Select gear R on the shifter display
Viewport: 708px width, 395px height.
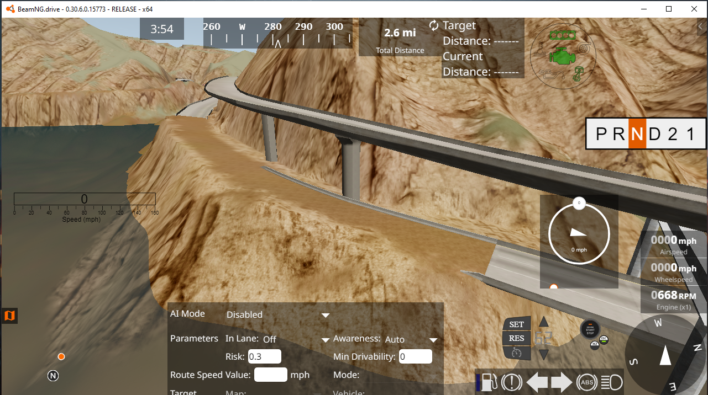pos(619,134)
